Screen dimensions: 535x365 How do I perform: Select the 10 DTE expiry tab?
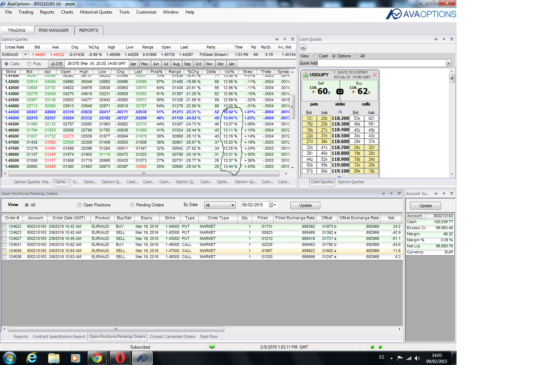[56, 64]
